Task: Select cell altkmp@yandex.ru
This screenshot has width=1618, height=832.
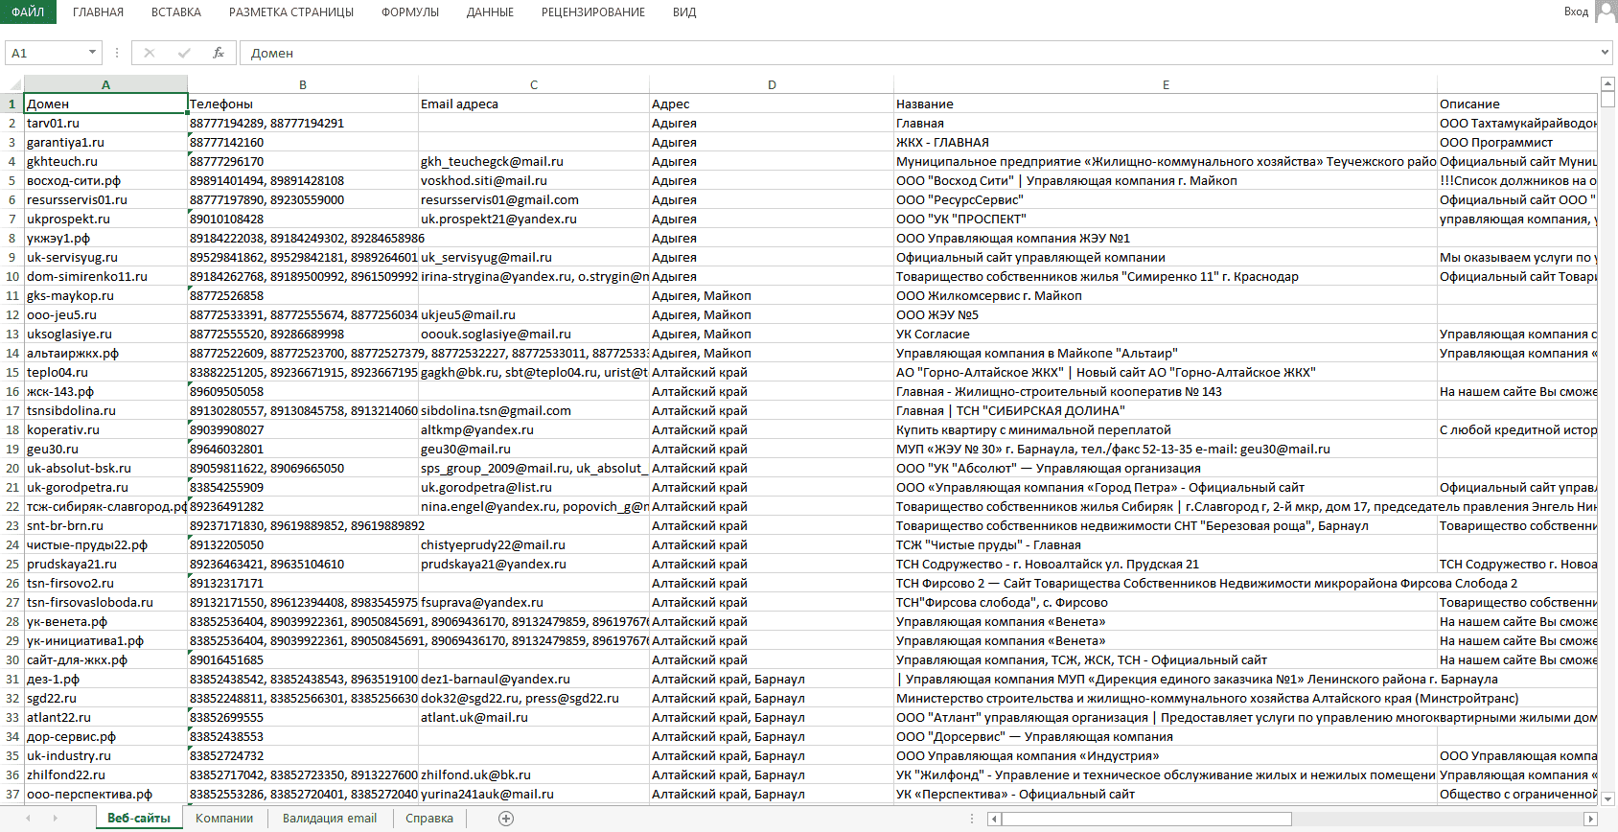Action: pos(534,429)
